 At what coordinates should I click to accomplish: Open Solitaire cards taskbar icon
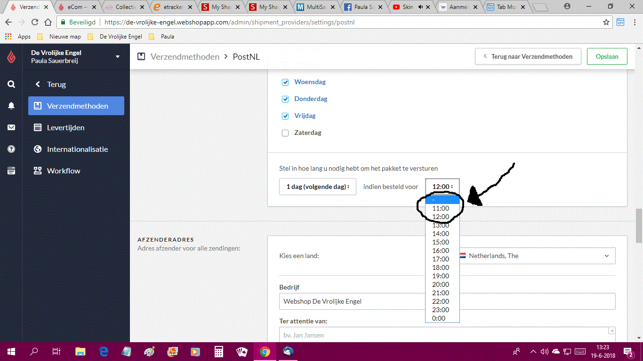pos(241,351)
